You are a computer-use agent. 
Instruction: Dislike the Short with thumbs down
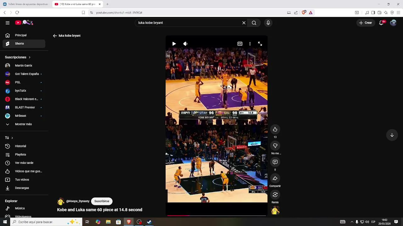click(x=275, y=146)
